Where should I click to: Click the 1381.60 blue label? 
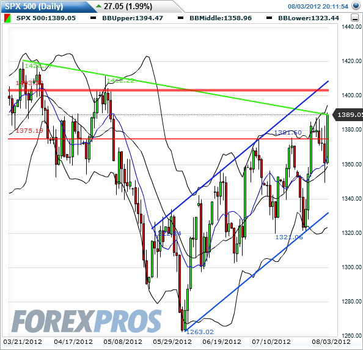(x=288, y=133)
